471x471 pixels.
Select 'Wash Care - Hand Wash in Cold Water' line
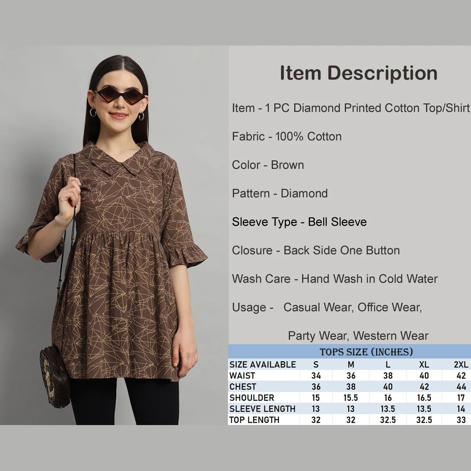pyautogui.click(x=334, y=279)
